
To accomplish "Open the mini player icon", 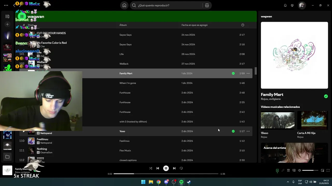I will 322,171.
